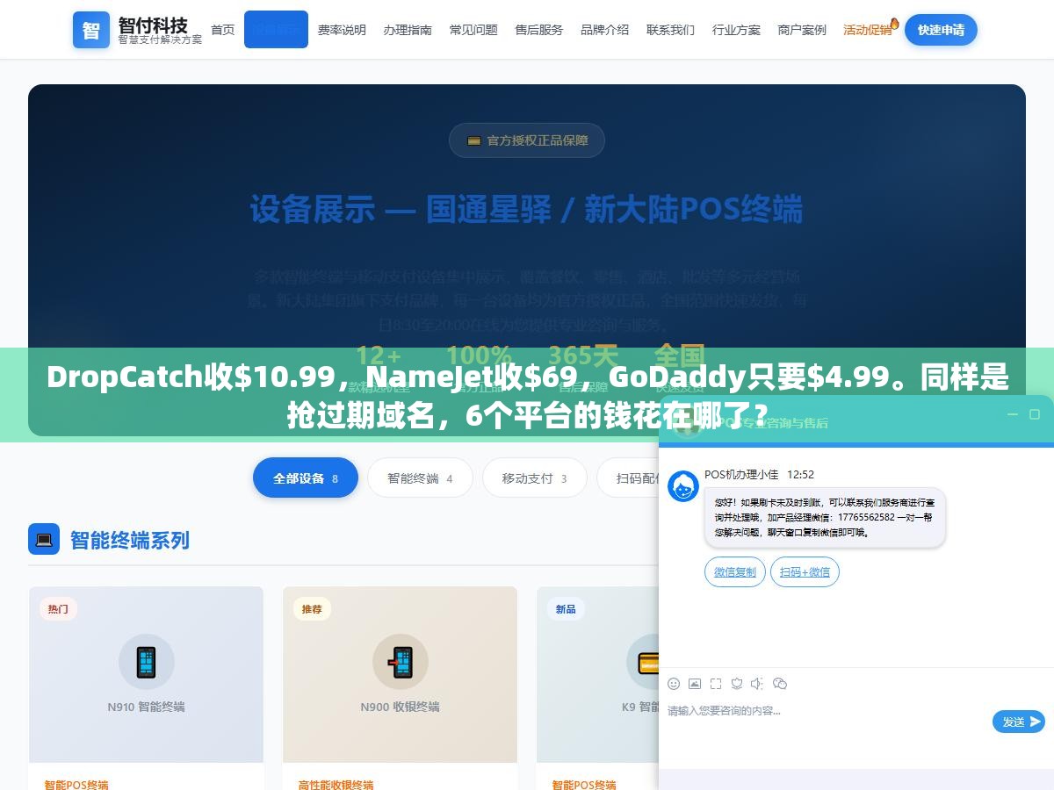Click the POS机办理小佳 agent name
The width and height of the screenshot is (1054, 790).
741,474
